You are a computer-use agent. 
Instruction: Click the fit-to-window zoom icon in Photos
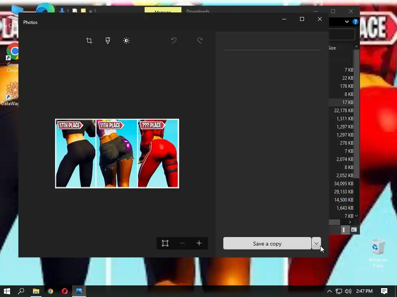[165, 243]
